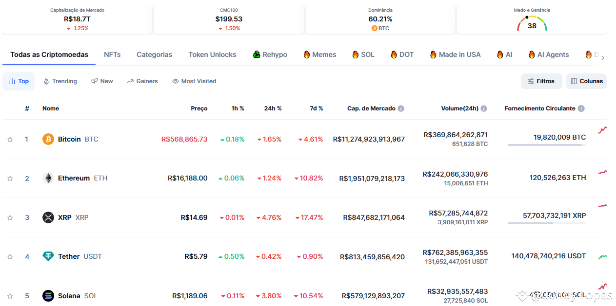Viewport: 616px width, 306px height.
Task: Click the flame icon beside Made in USA
Action: tap(433, 54)
